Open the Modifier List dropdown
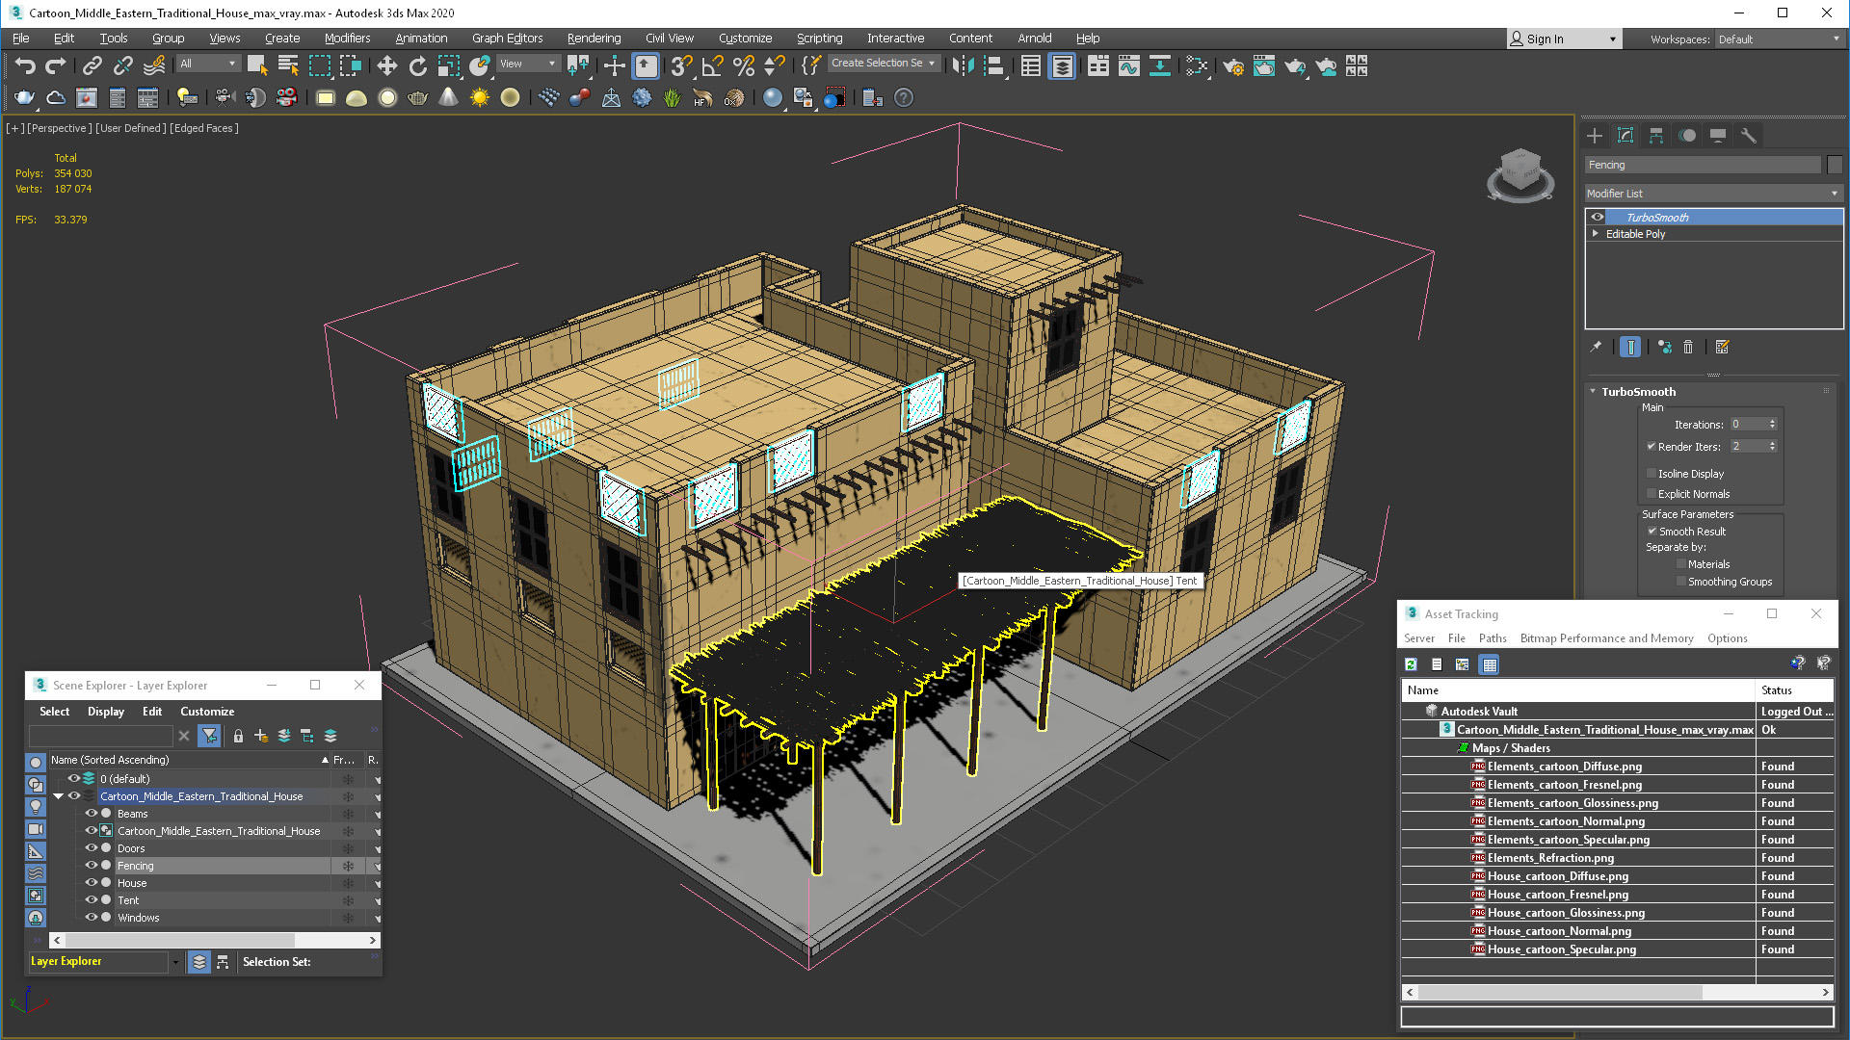The image size is (1850, 1040). tap(1713, 194)
